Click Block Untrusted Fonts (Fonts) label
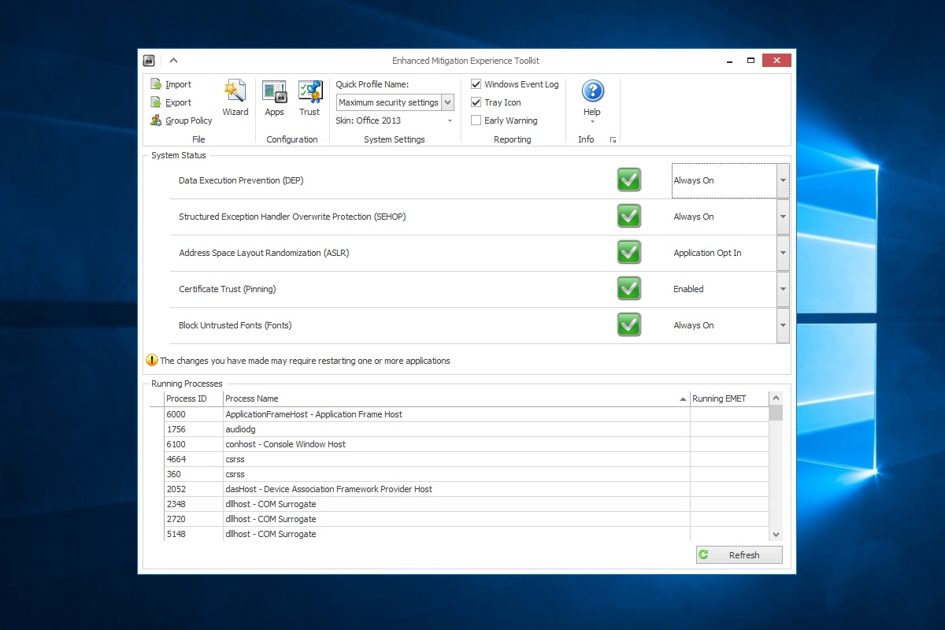Screen dimensions: 945x630 tap(235, 325)
